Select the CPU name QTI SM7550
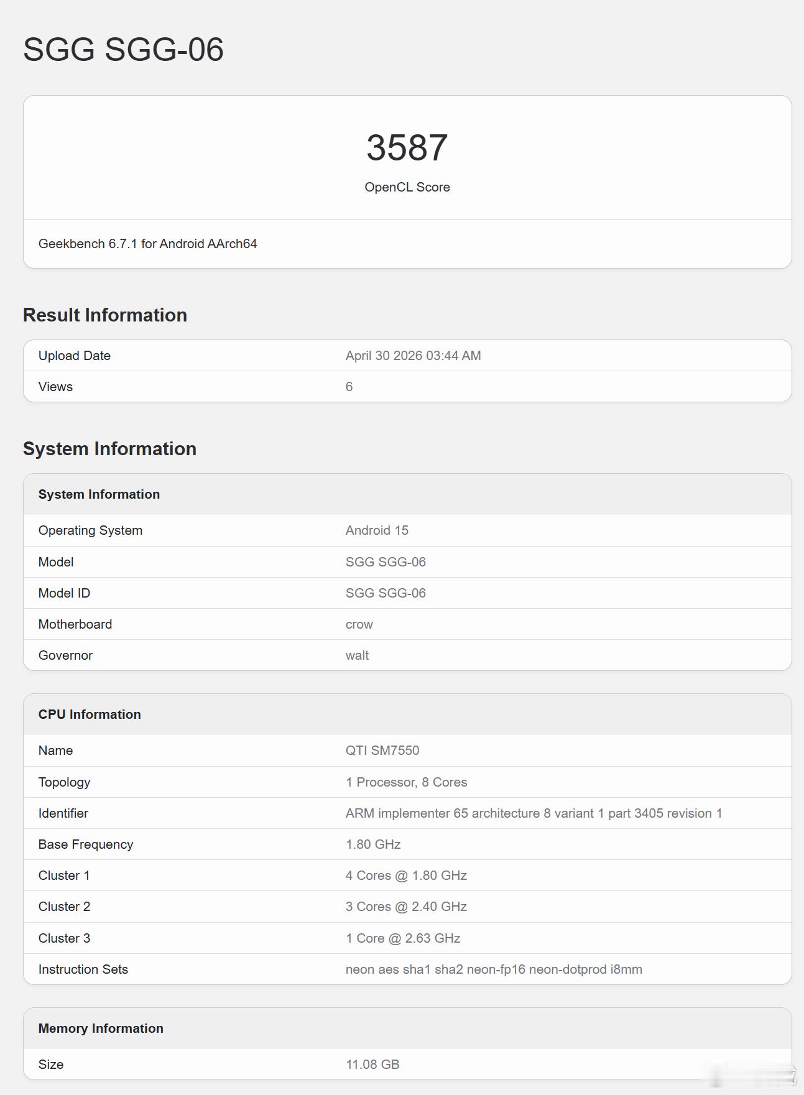This screenshot has width=804, height=1095. [382, 751]
